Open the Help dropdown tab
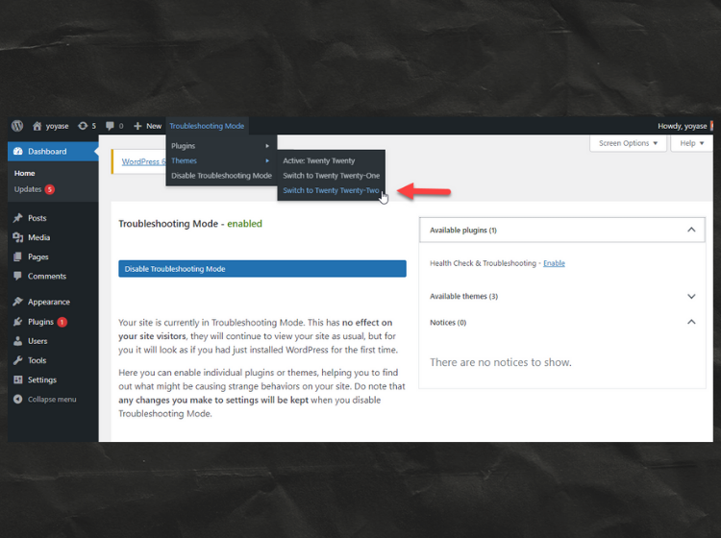 point(691,143)
